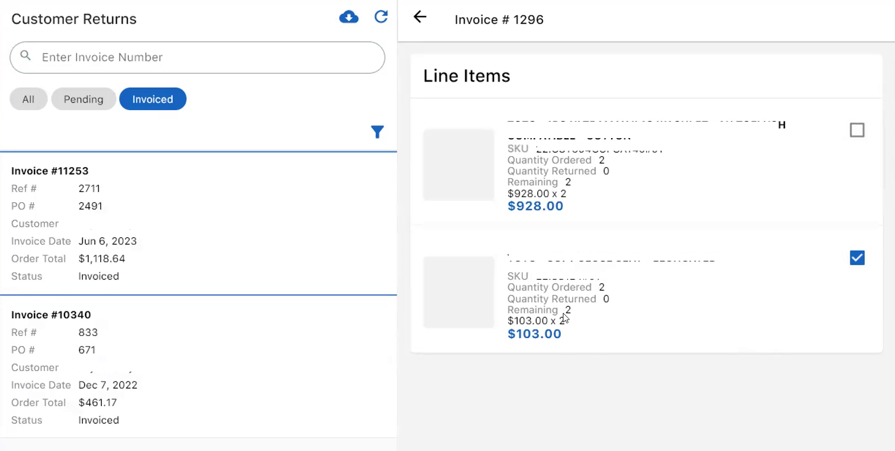Click the magnifier search icon
The height and width of the screenshot is (451, 895).
[x=26, y=56]
